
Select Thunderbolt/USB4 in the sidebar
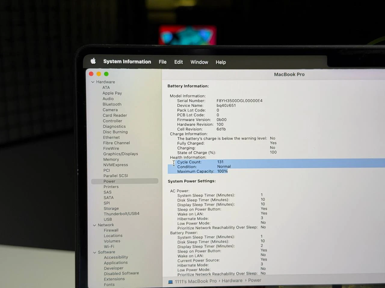tap(122, 214)
